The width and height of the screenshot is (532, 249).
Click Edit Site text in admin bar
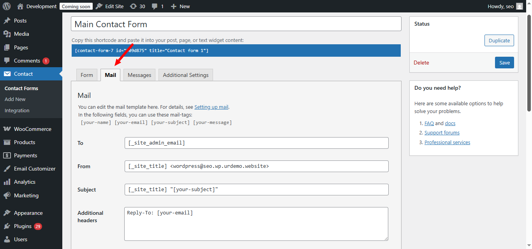coord(115,6)
